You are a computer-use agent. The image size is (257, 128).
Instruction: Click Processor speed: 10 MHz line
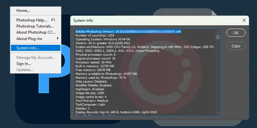pos(93,62)
